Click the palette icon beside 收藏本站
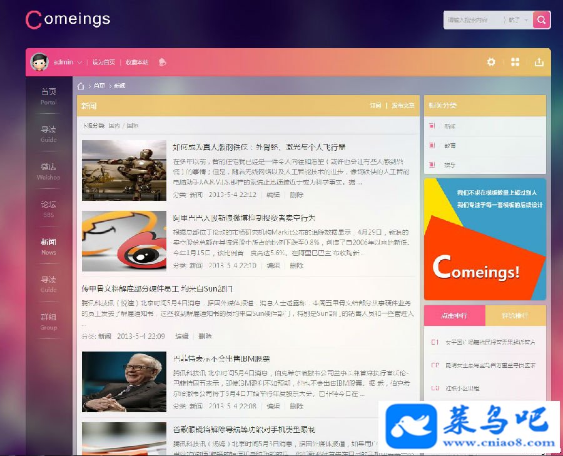Viewport: 563px width, 456px height. click(162, 62)
